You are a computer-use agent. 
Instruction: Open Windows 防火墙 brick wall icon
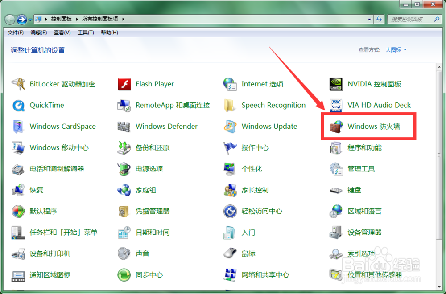[x=336, y=127]
